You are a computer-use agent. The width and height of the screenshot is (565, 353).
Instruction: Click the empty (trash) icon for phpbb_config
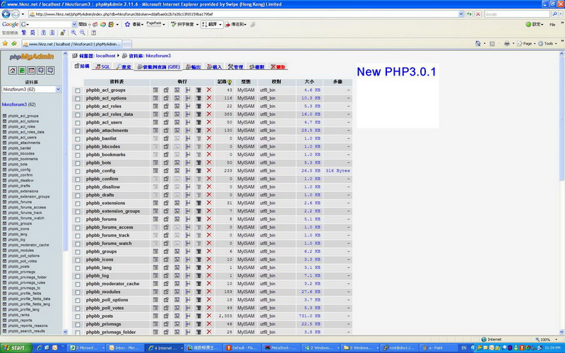[x=198, y=171]
